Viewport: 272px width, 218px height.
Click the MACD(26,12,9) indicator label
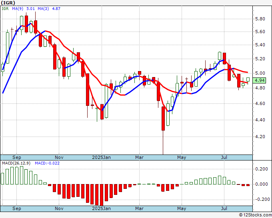coord(16,163)
